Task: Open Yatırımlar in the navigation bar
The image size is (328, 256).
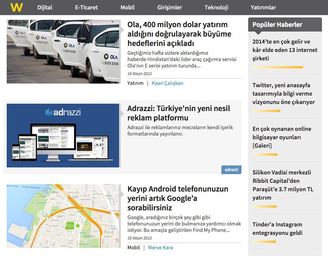Action: pyautogui.click(x=263, y=7)
